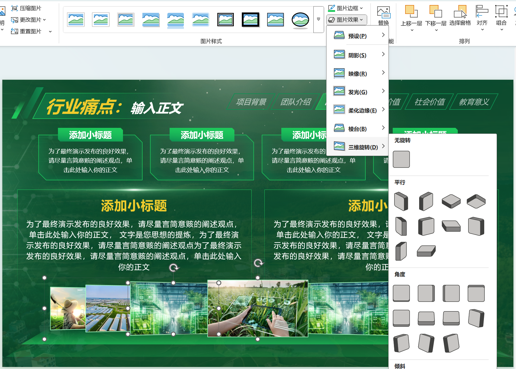Click an 角度 rotation preset thumbnail
Image resolution: width=516 pixels, height=369 pixels.
coord(401,293)
